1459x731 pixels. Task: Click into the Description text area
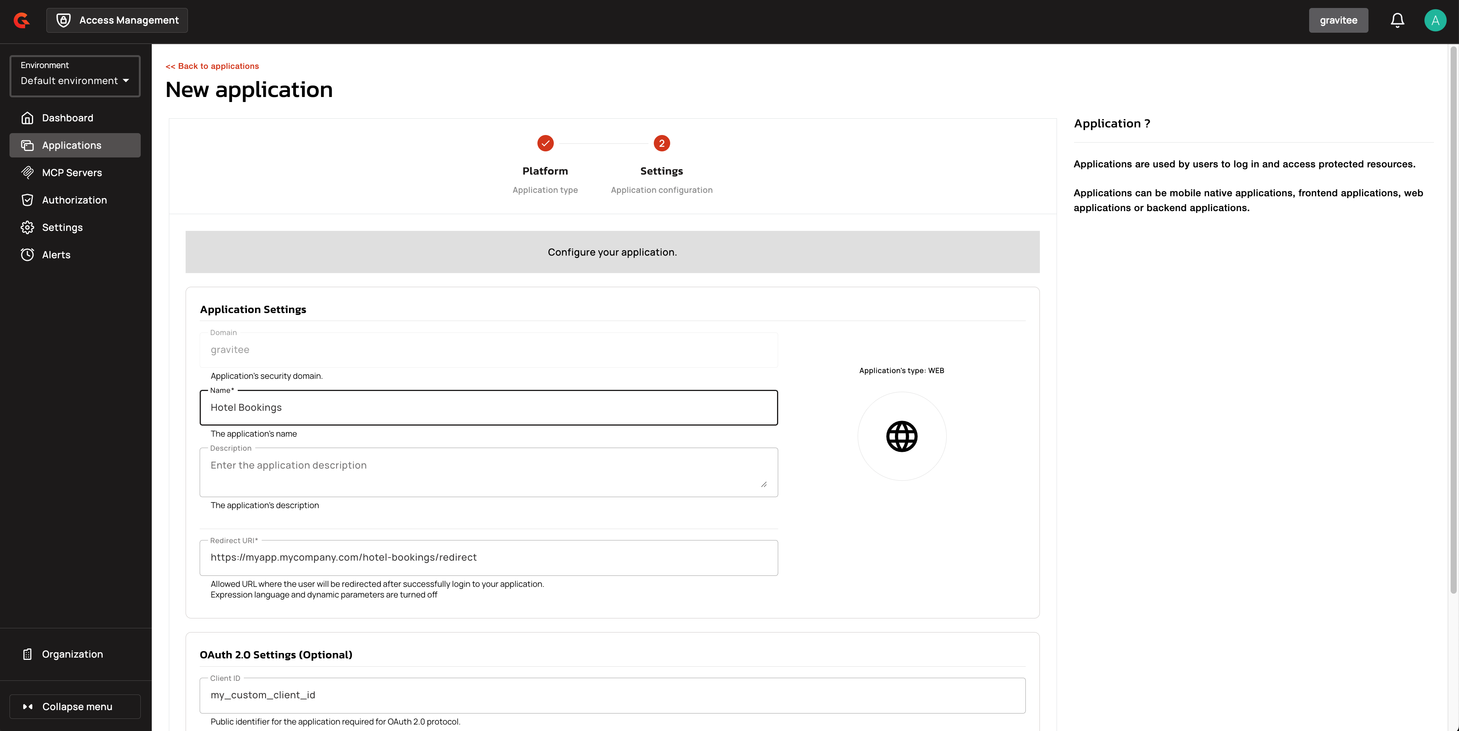[x=488, y=472]
